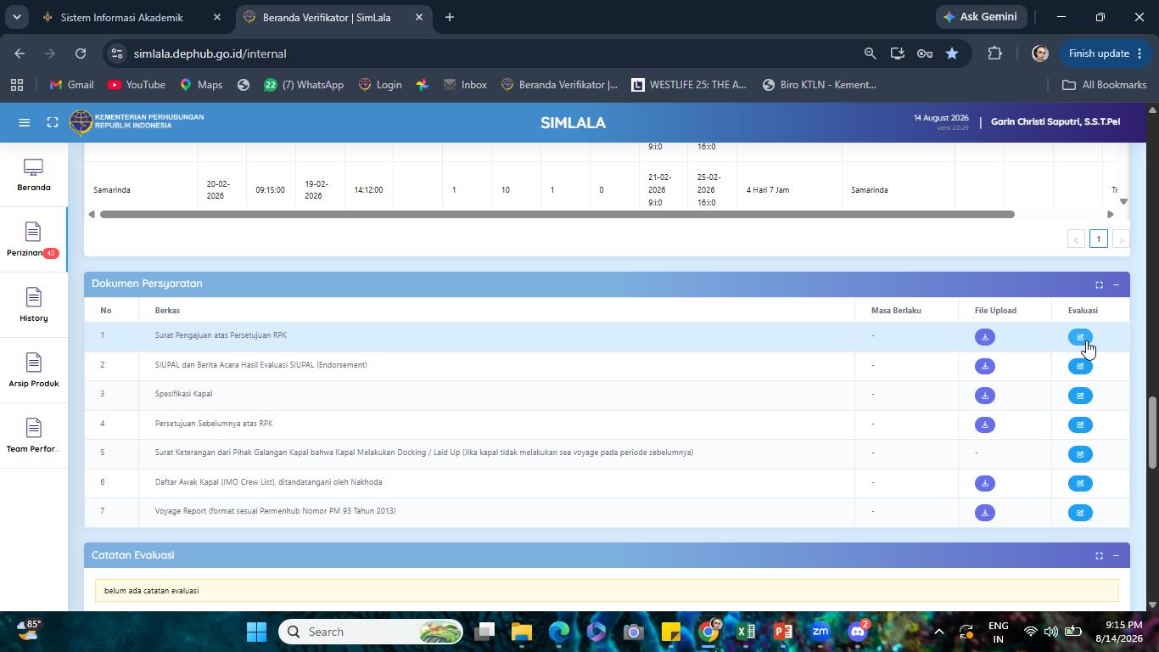1159x652 pixels.
Task: Open Excel from the Windows taskbar
Action: [x=746, y=632]
